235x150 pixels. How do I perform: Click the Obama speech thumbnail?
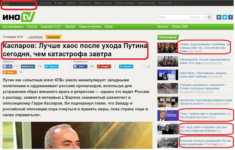pyautogui.click(x=168, y=48)
